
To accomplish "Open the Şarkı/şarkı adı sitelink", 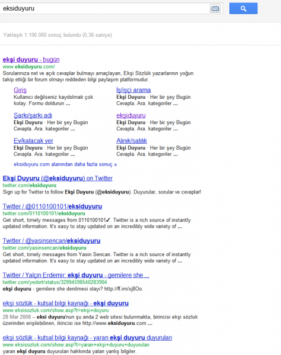I will coord(33,115).
